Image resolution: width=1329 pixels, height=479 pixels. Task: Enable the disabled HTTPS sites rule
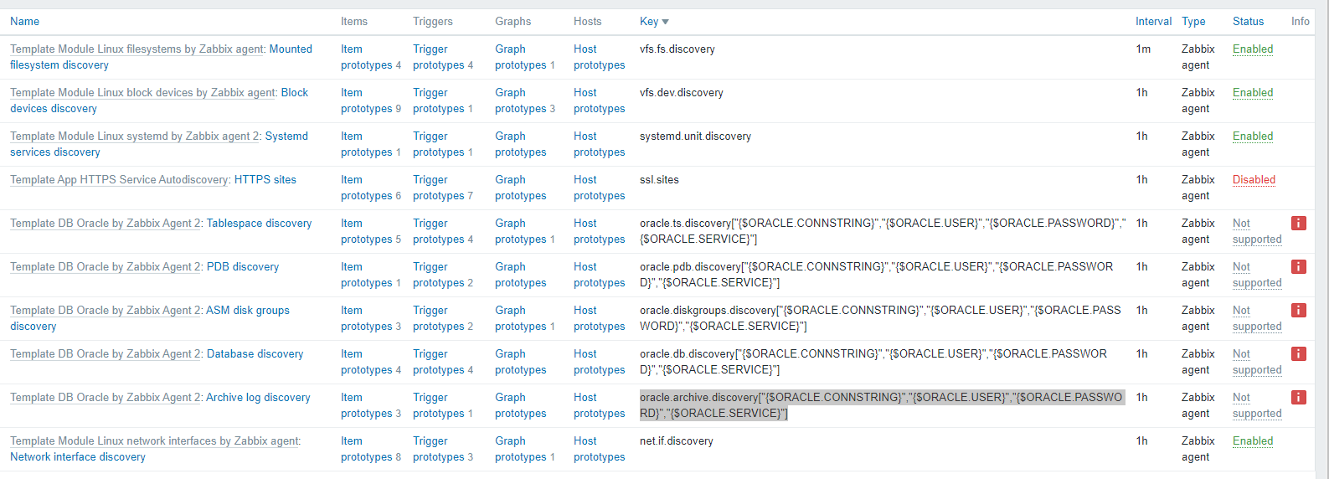1253,180
